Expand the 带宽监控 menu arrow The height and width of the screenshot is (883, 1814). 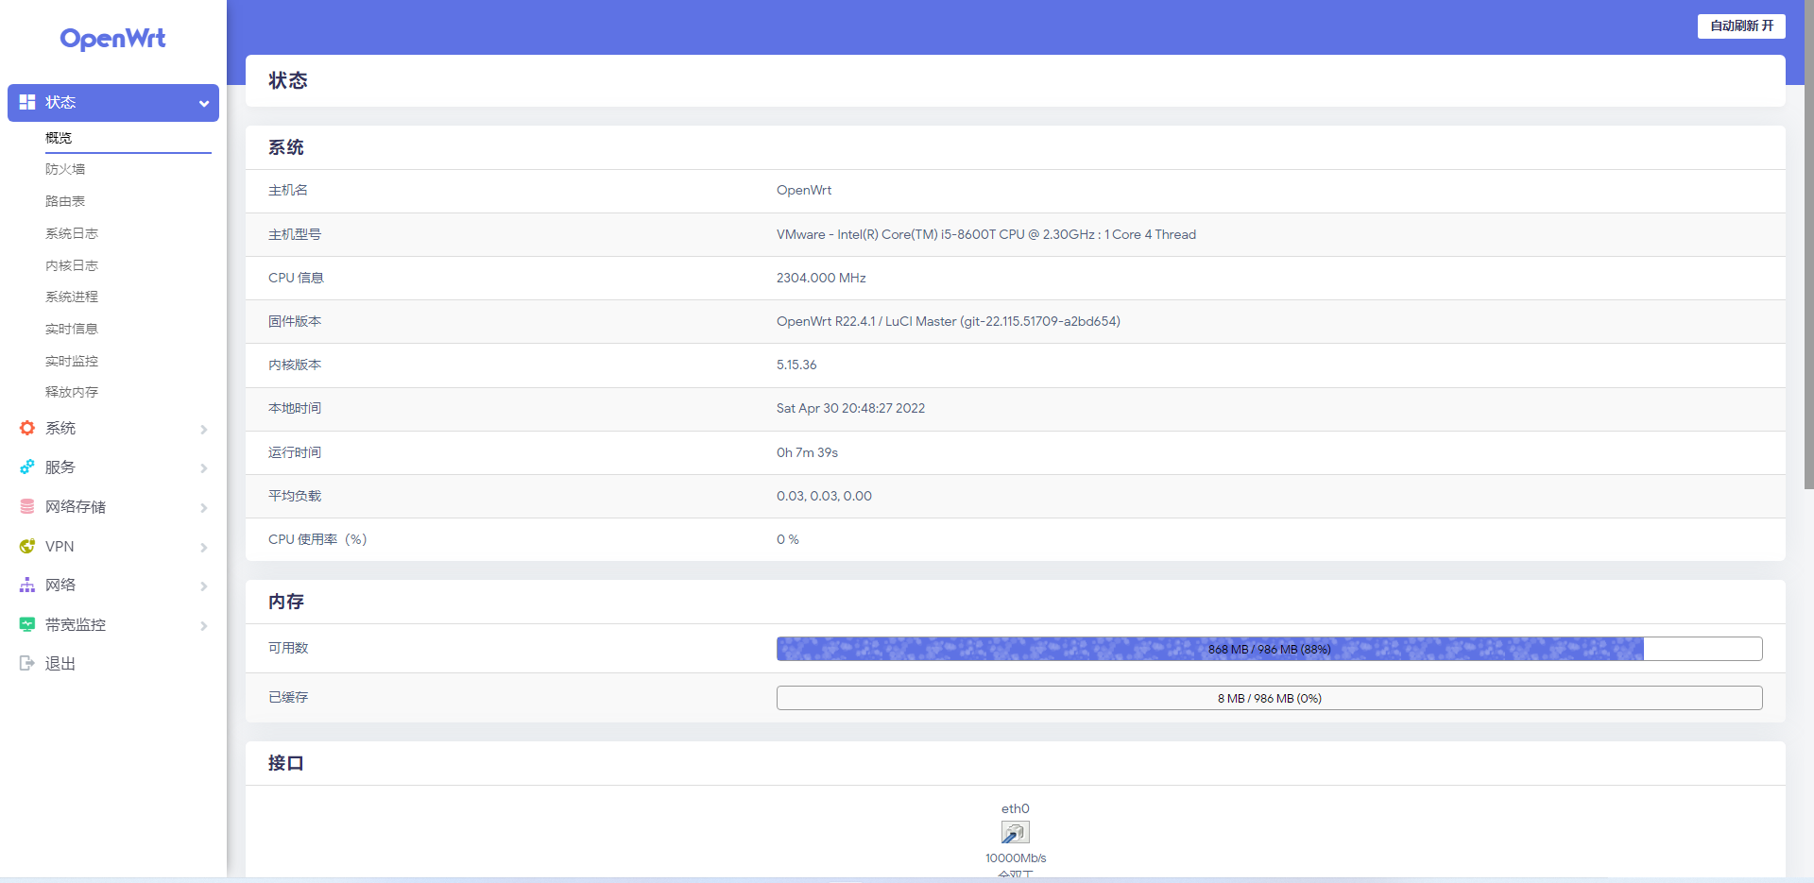click(204, 626)
